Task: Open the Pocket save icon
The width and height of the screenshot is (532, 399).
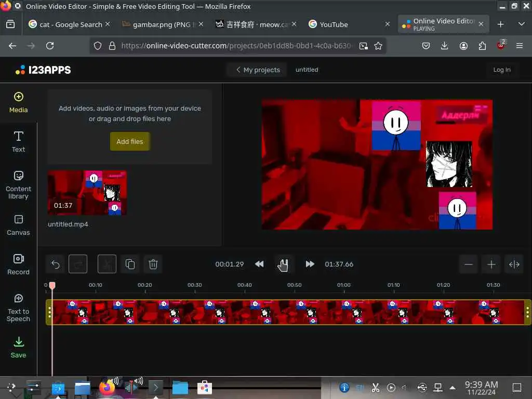Action: point(426,46)
